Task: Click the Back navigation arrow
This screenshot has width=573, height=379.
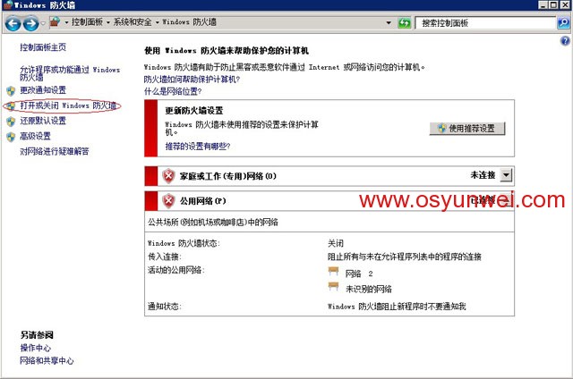Action: pos(13,23)
